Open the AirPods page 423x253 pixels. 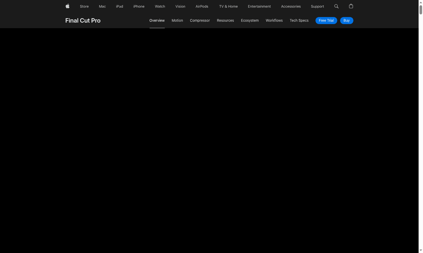202,6
